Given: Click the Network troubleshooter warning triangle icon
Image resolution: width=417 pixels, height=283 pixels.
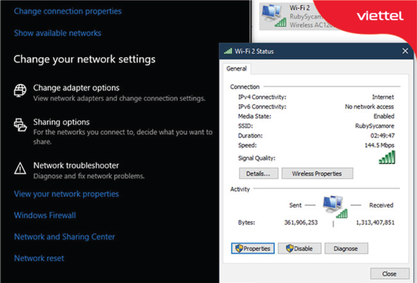Looking at the screenshot, I should tap(20, 168).
